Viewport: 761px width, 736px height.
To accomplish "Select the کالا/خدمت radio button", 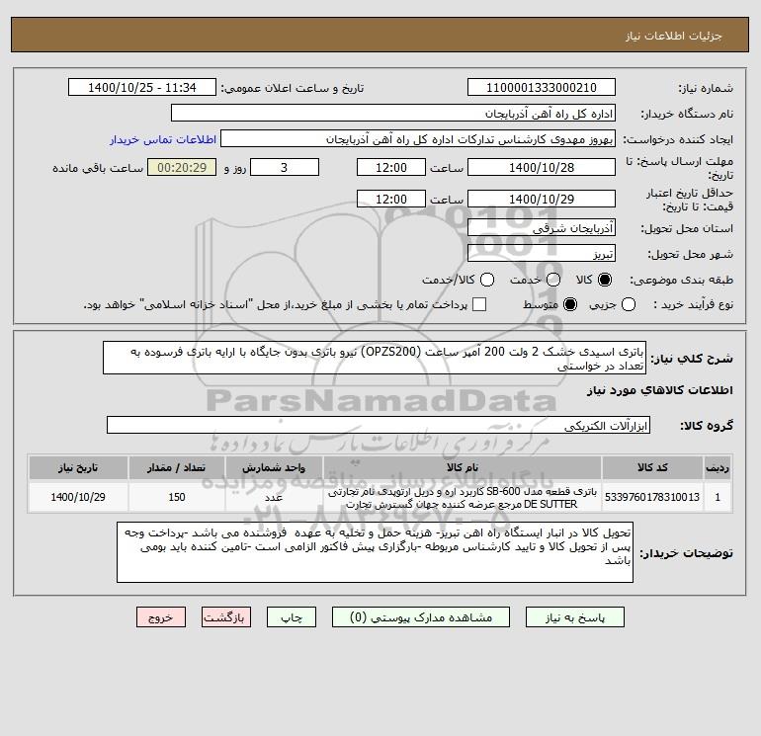I will point(487,280).
